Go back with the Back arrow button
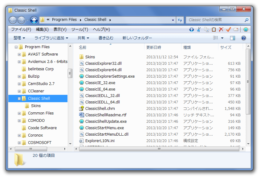Viewport: 260px width, 178px height. 13,20
